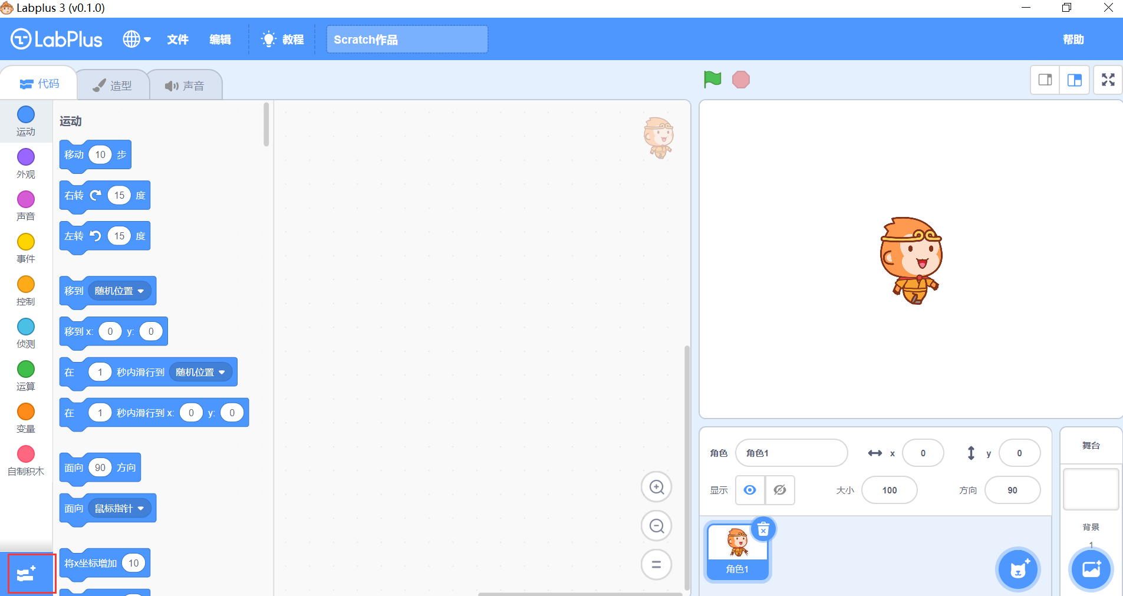Switch to the 声音 tab
The width and height of the screenshot is (1123, 596).
[x=185, y=85]
